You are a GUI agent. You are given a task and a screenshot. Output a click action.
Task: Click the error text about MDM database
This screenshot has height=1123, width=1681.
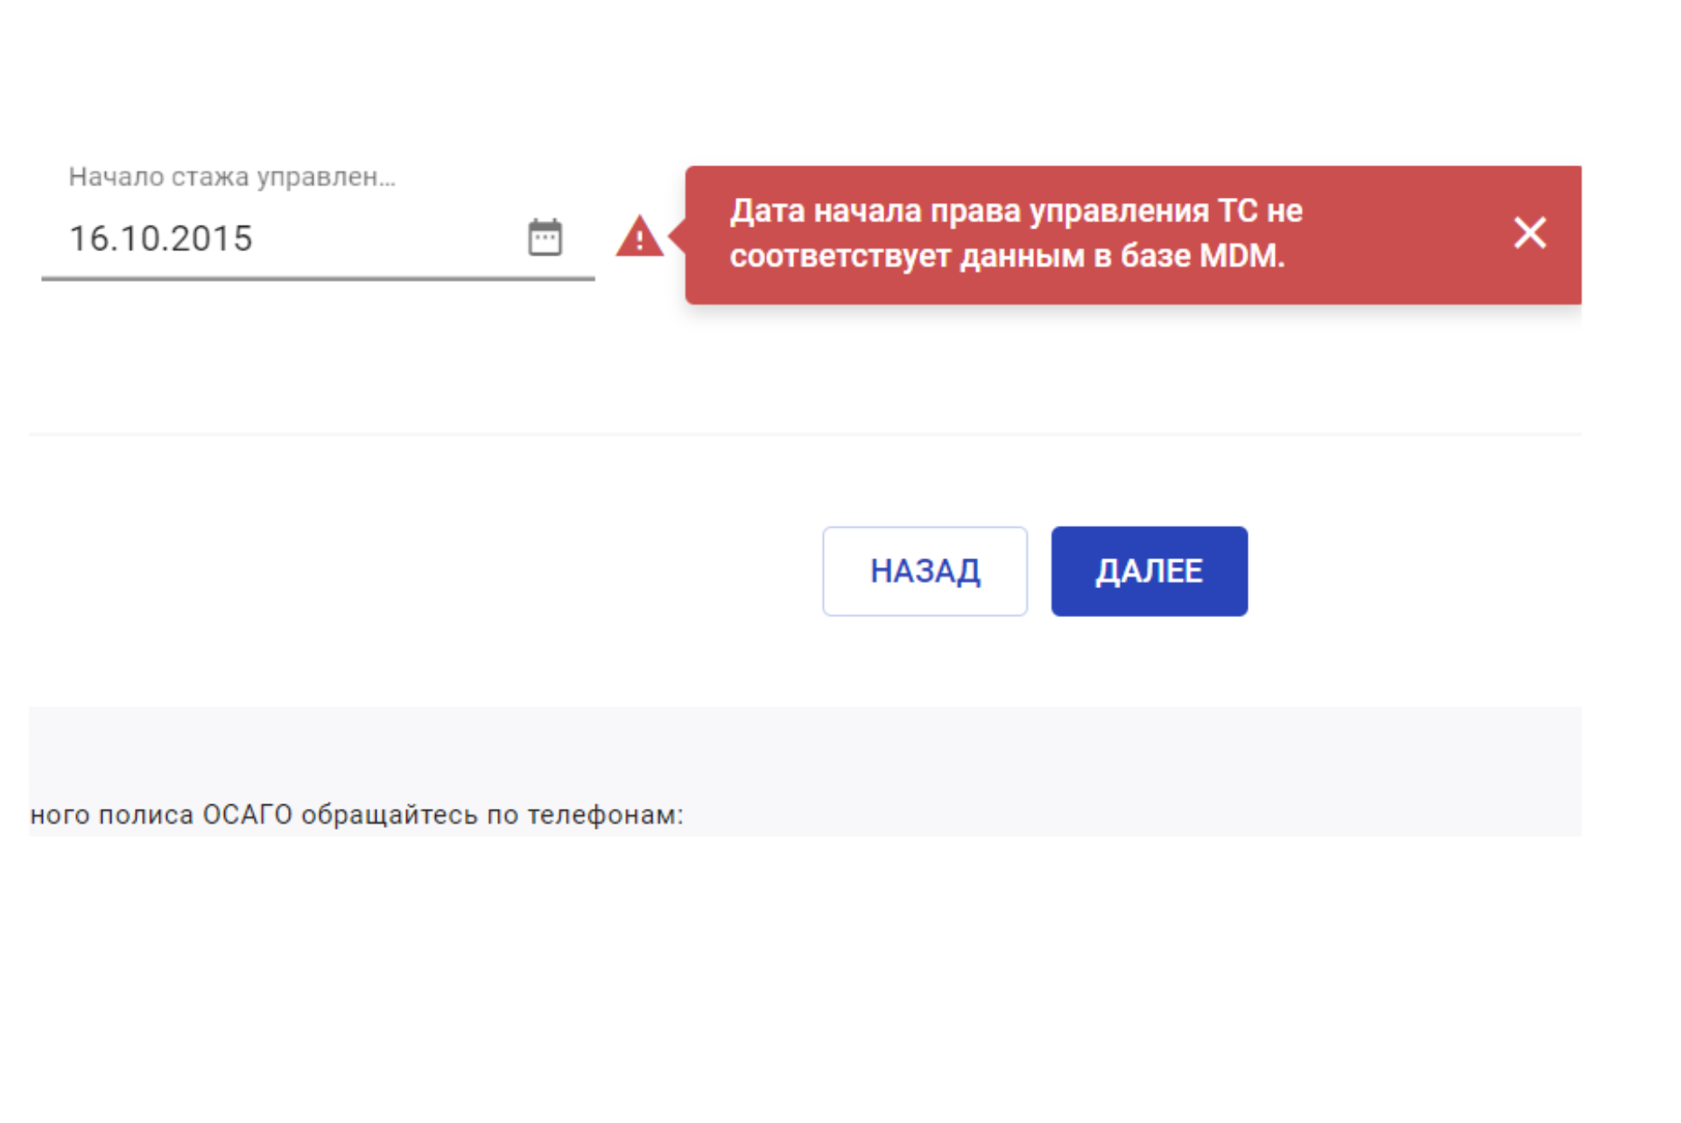pos(1016,234)
